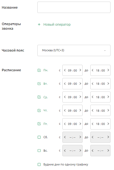This screenshot has height=170, width=114.
Task: Decrease Thursday end time with left arrow
Action: [92, 110]
